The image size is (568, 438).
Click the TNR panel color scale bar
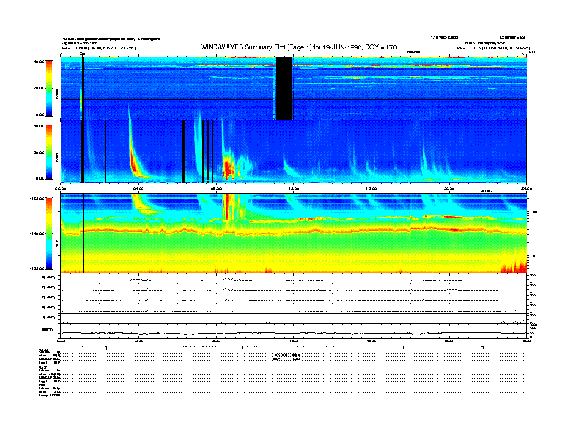click(x=49, y=233)
